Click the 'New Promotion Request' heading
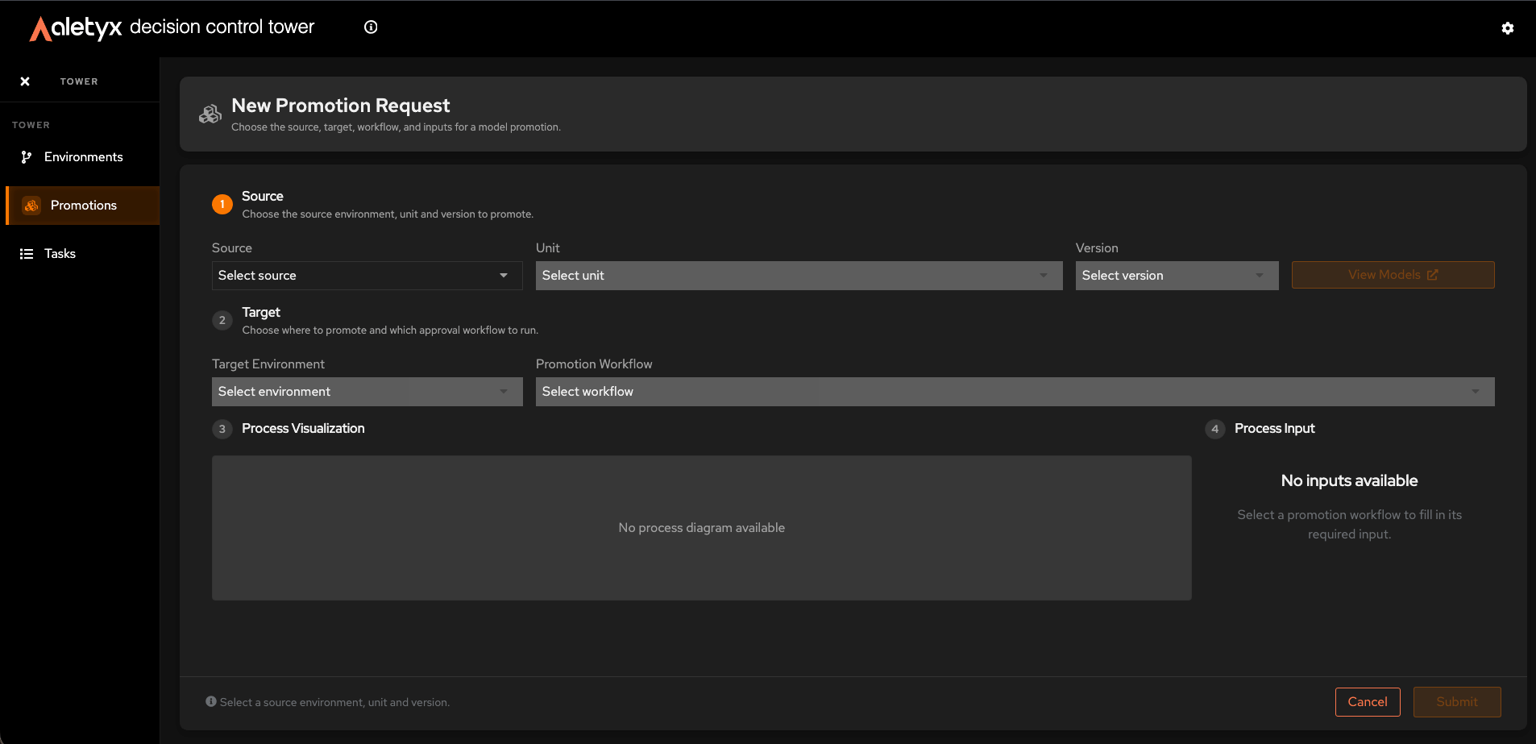This screenshot has height=744, width=1536. point(341,106)
